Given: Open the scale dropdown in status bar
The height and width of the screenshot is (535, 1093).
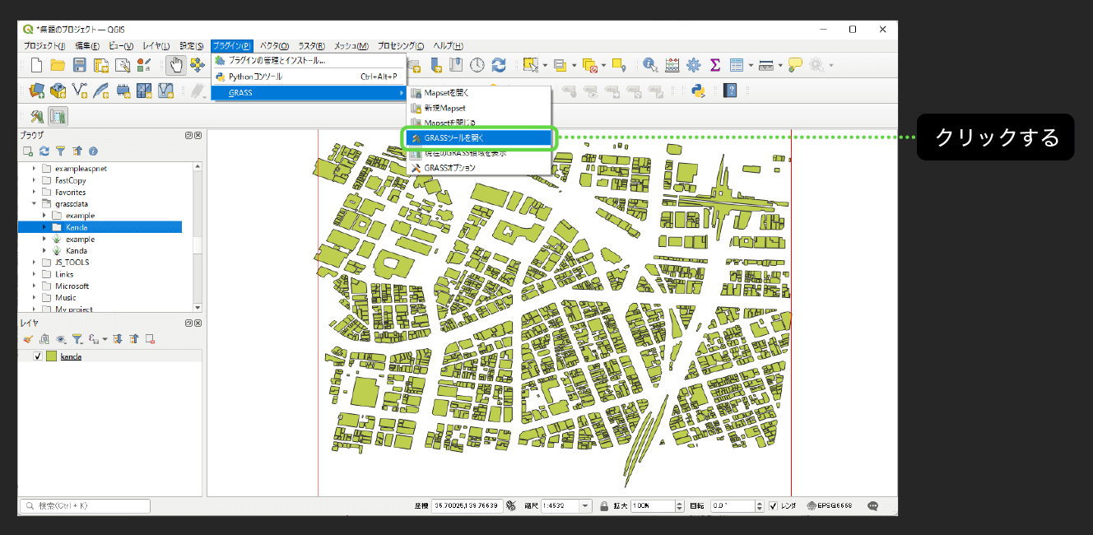Looking at the screenshot, I should (585, 506).
